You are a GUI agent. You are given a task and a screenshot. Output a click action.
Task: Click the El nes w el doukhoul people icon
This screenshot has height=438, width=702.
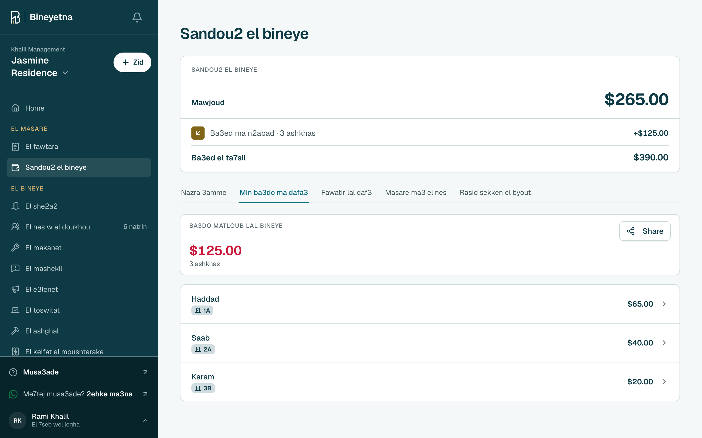[x=15, y=227]
